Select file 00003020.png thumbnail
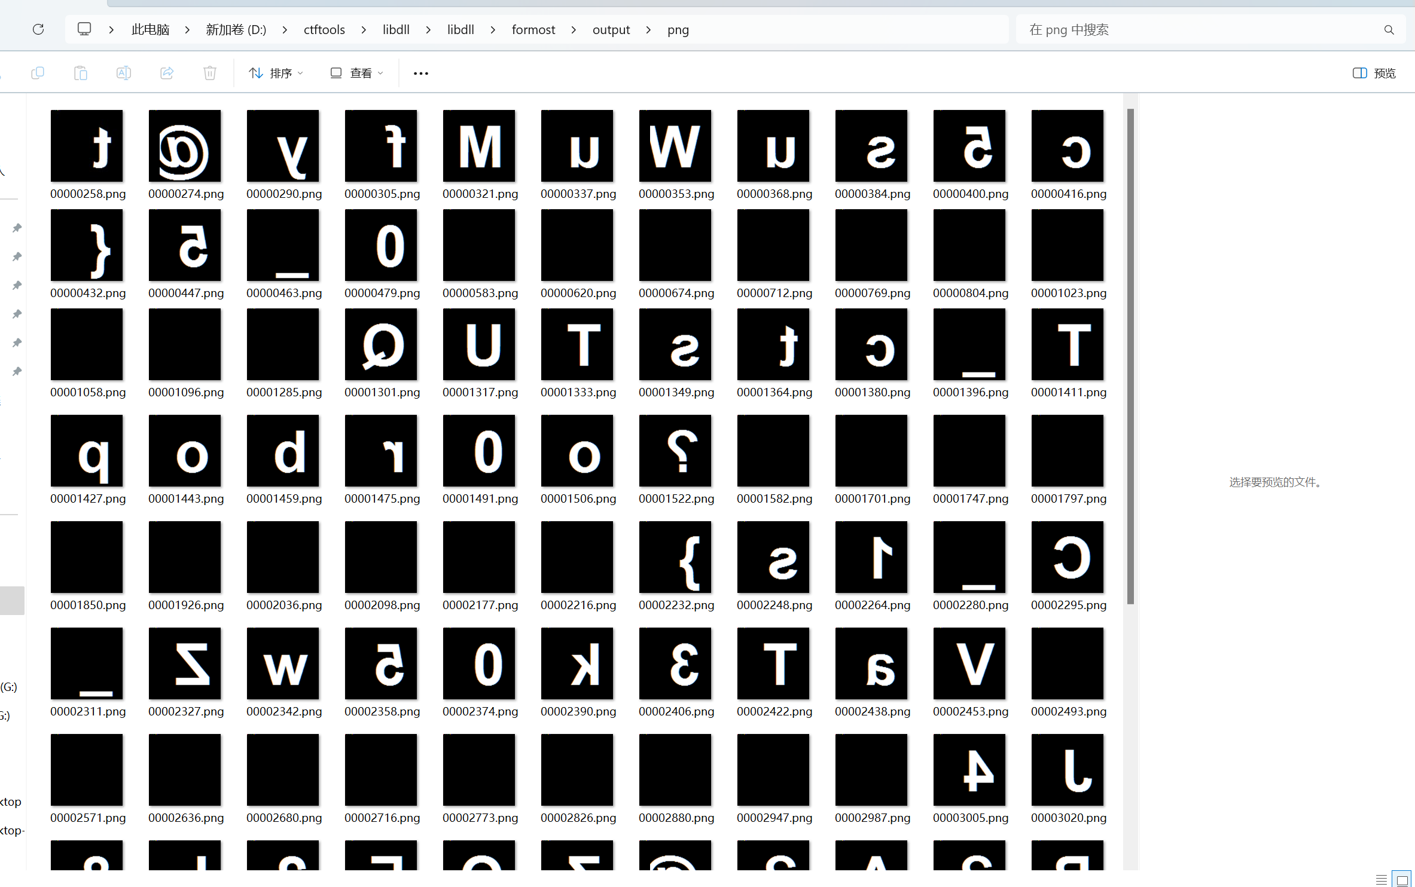The width and height of the screenshot is (1415, 887). coord(1068,770)
